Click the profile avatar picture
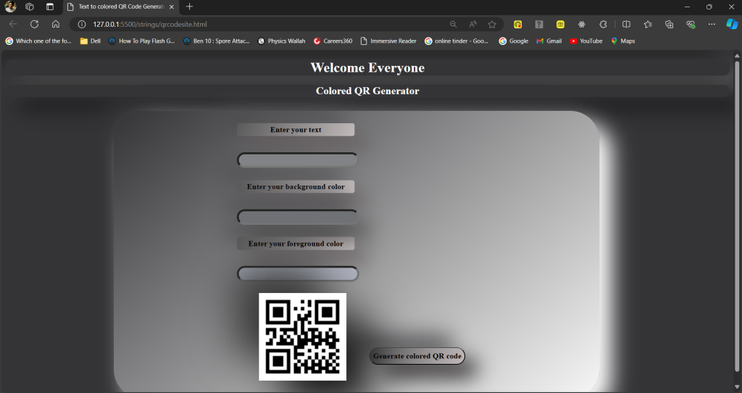 [10, 7]
